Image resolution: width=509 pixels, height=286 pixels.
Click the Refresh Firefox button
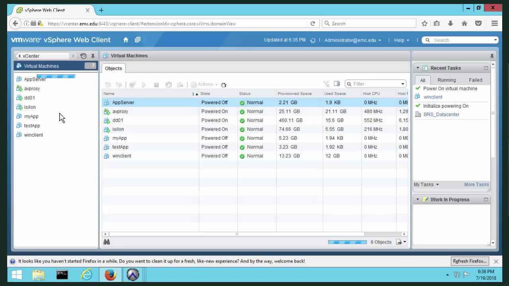(470, 261)
